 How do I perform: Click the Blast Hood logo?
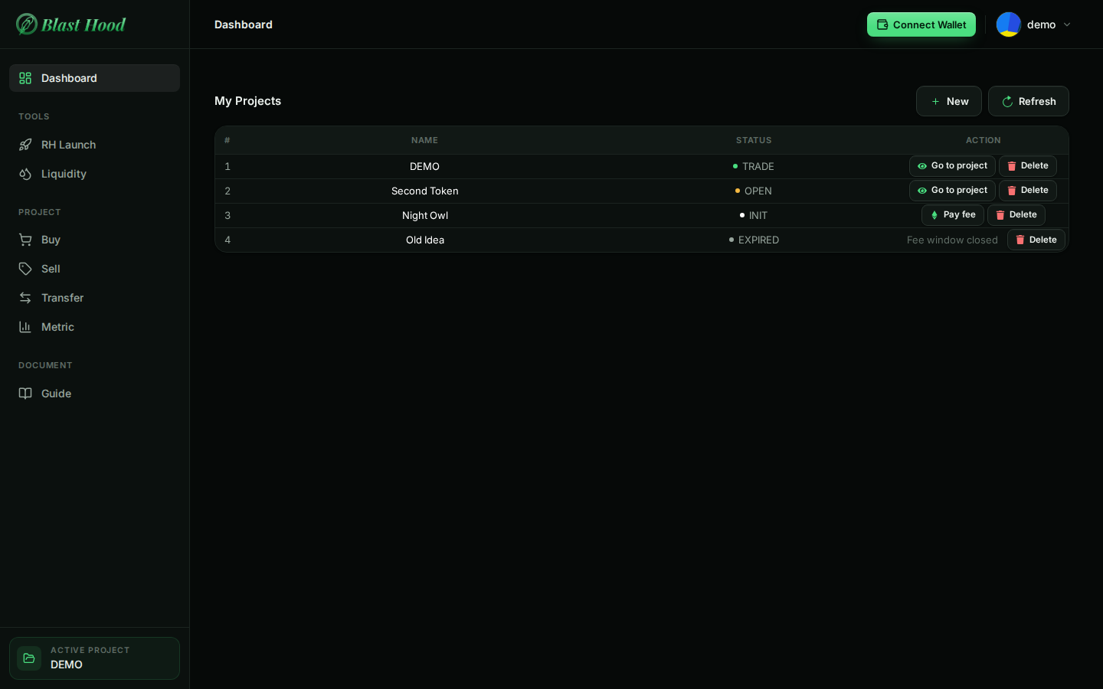point(71,24)
